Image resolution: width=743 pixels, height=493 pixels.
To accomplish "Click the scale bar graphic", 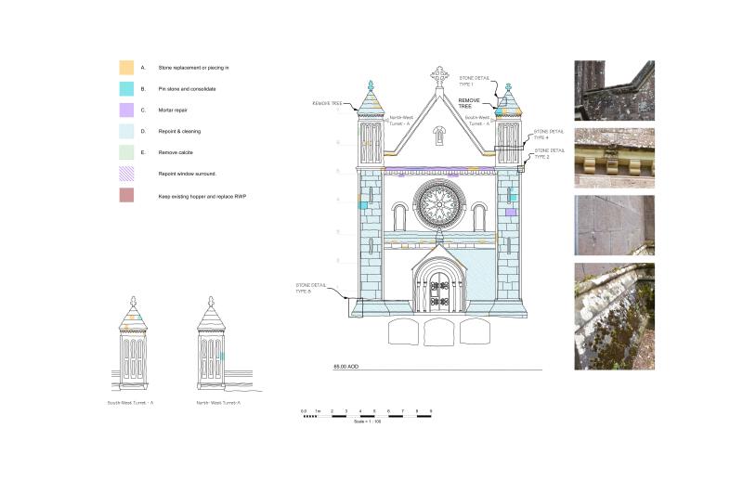I will click(366, 416).
